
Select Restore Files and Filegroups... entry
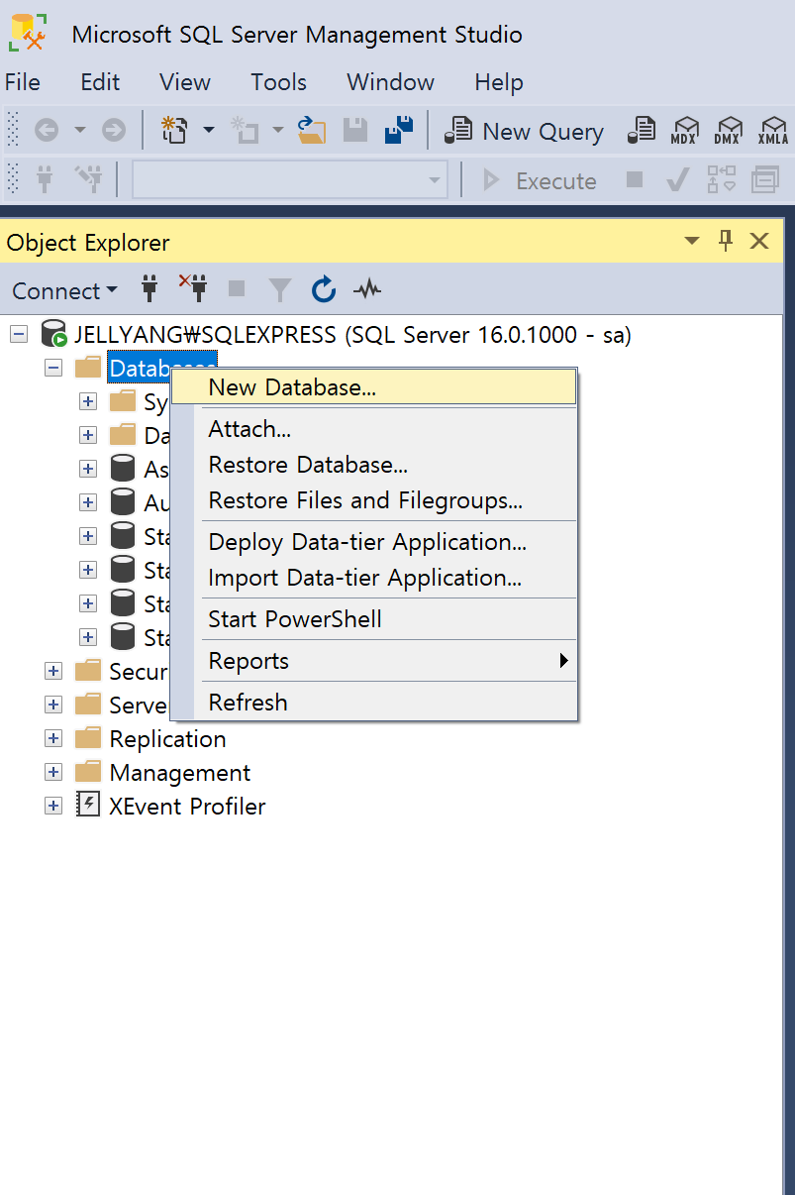(373, 500)
